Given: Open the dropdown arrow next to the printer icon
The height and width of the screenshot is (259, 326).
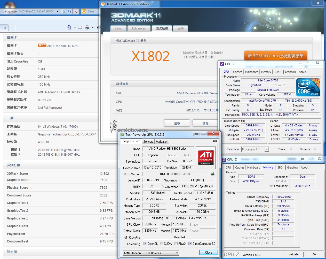Looking at the screenshot, I should (93, 27).
